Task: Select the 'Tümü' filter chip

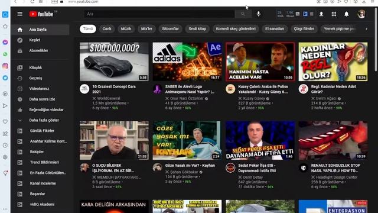Action: (88, 29)
